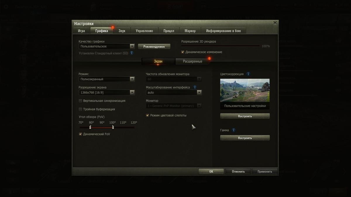Switch to the Звук tab
The image size is (351, 197).
[x=122, y=31]
